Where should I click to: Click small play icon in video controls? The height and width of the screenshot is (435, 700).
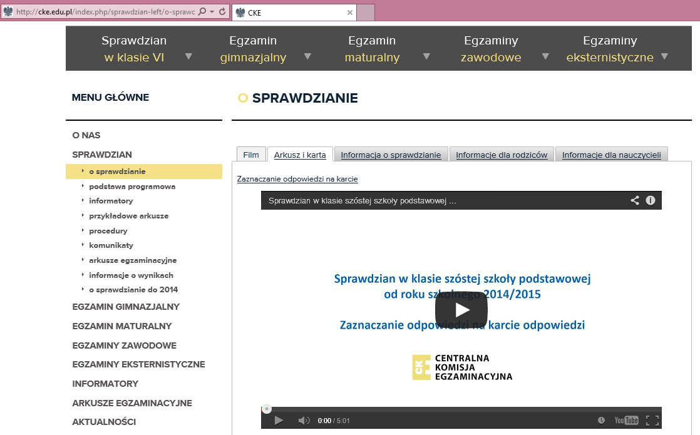tap(279, 420)
